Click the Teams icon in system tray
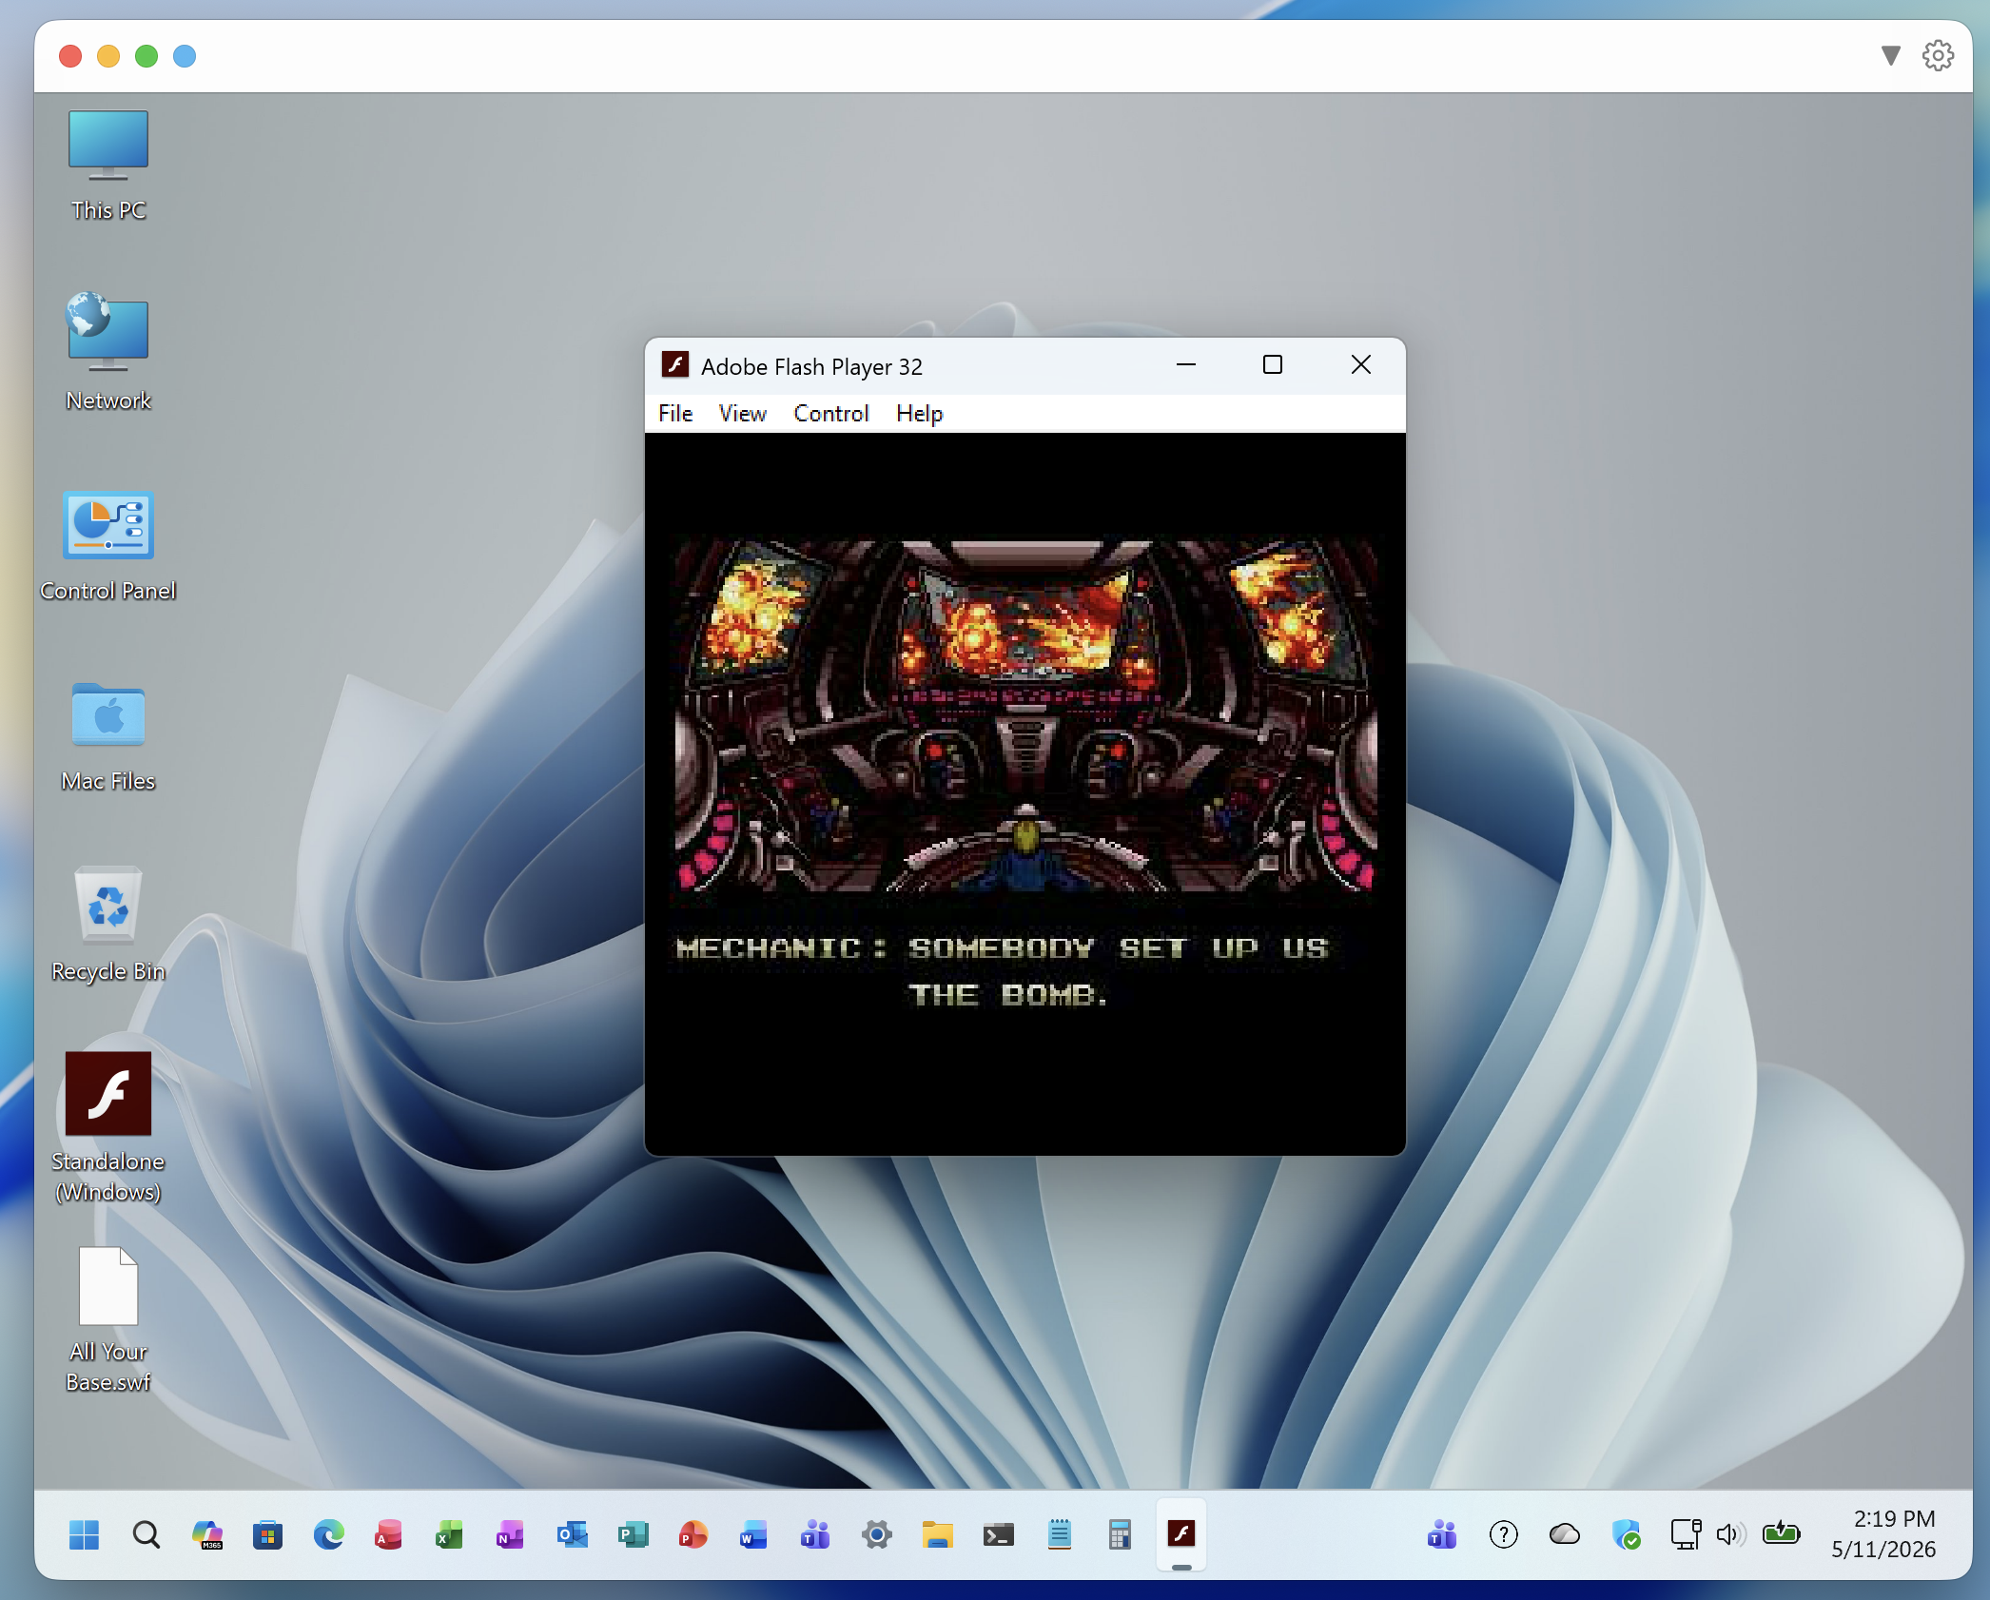This screenshot has height=1600, width=1990. tap(1442, 1534)
